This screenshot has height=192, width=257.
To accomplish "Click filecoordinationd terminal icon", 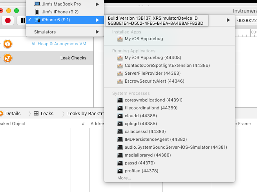I will [x=120, y=108].
